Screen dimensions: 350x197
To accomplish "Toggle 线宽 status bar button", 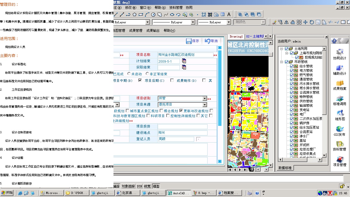I will point(147,186).
